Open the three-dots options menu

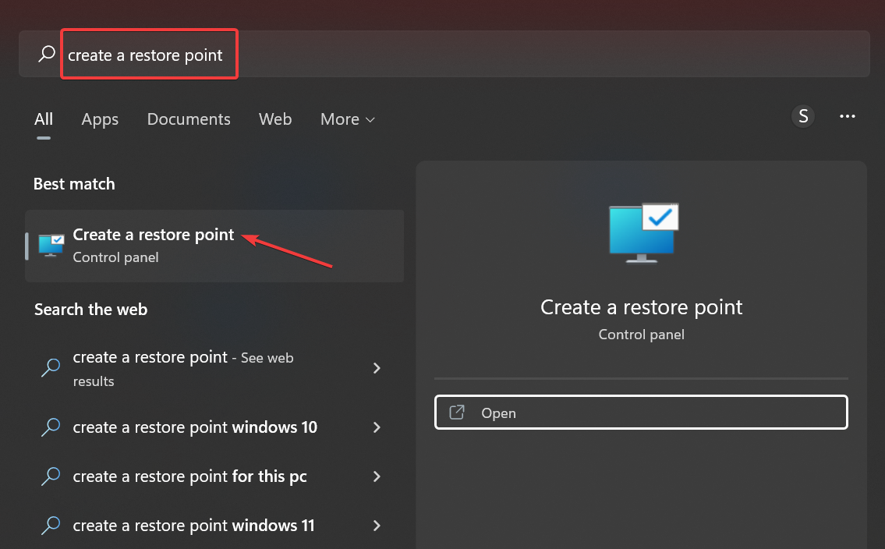[848, 117]
